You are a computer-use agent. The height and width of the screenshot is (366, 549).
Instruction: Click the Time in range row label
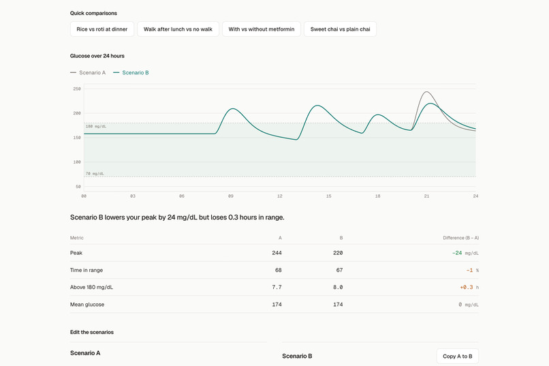pyautogui.click(x=87, y=270)
